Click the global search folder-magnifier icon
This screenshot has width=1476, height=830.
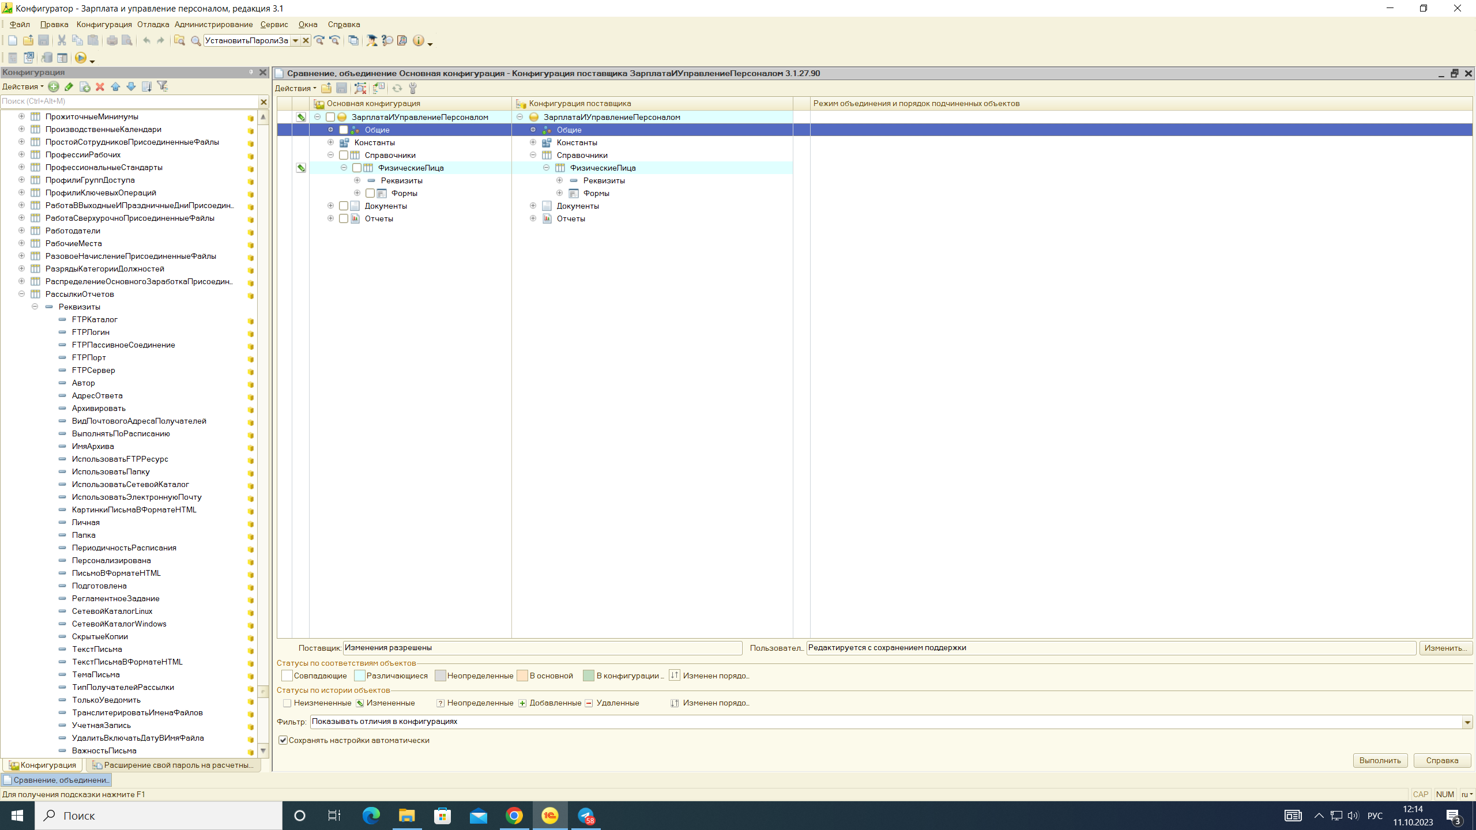[179, 40]
